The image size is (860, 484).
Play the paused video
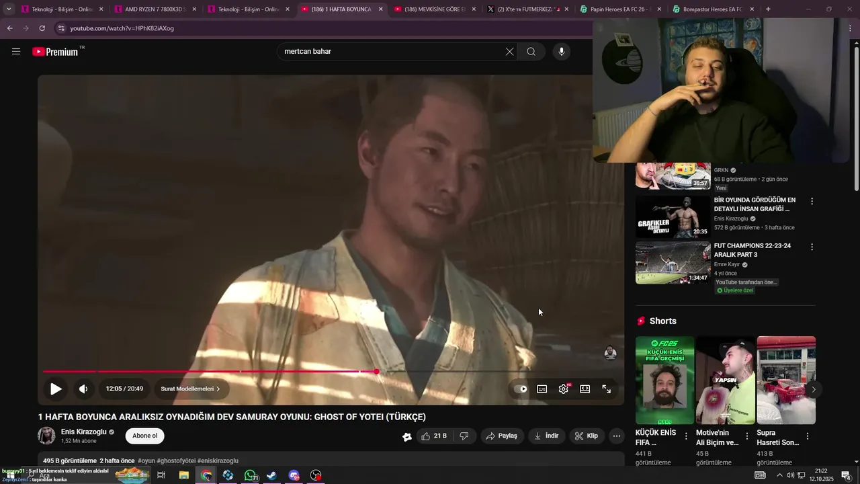(x=56, y=389)
